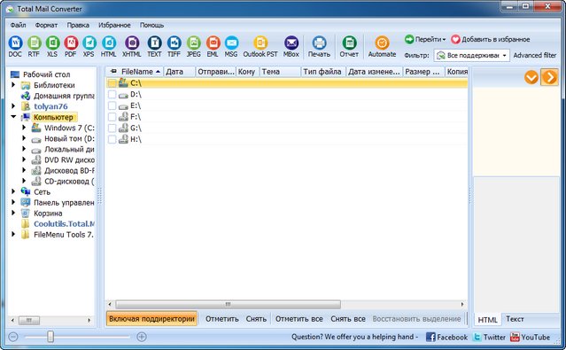Check the box for C:\ drive
The width and height of the screenshot is (566, 350).
(112, 83)
